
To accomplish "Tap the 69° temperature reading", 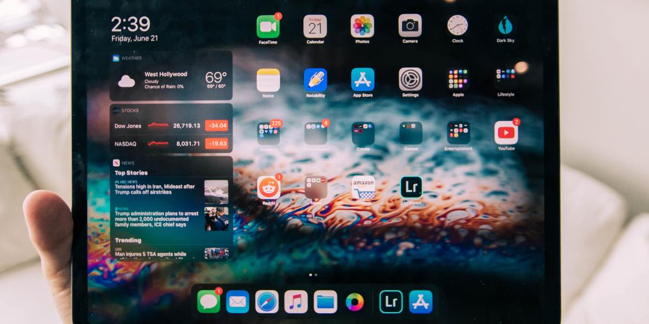I will pos(215,77).
